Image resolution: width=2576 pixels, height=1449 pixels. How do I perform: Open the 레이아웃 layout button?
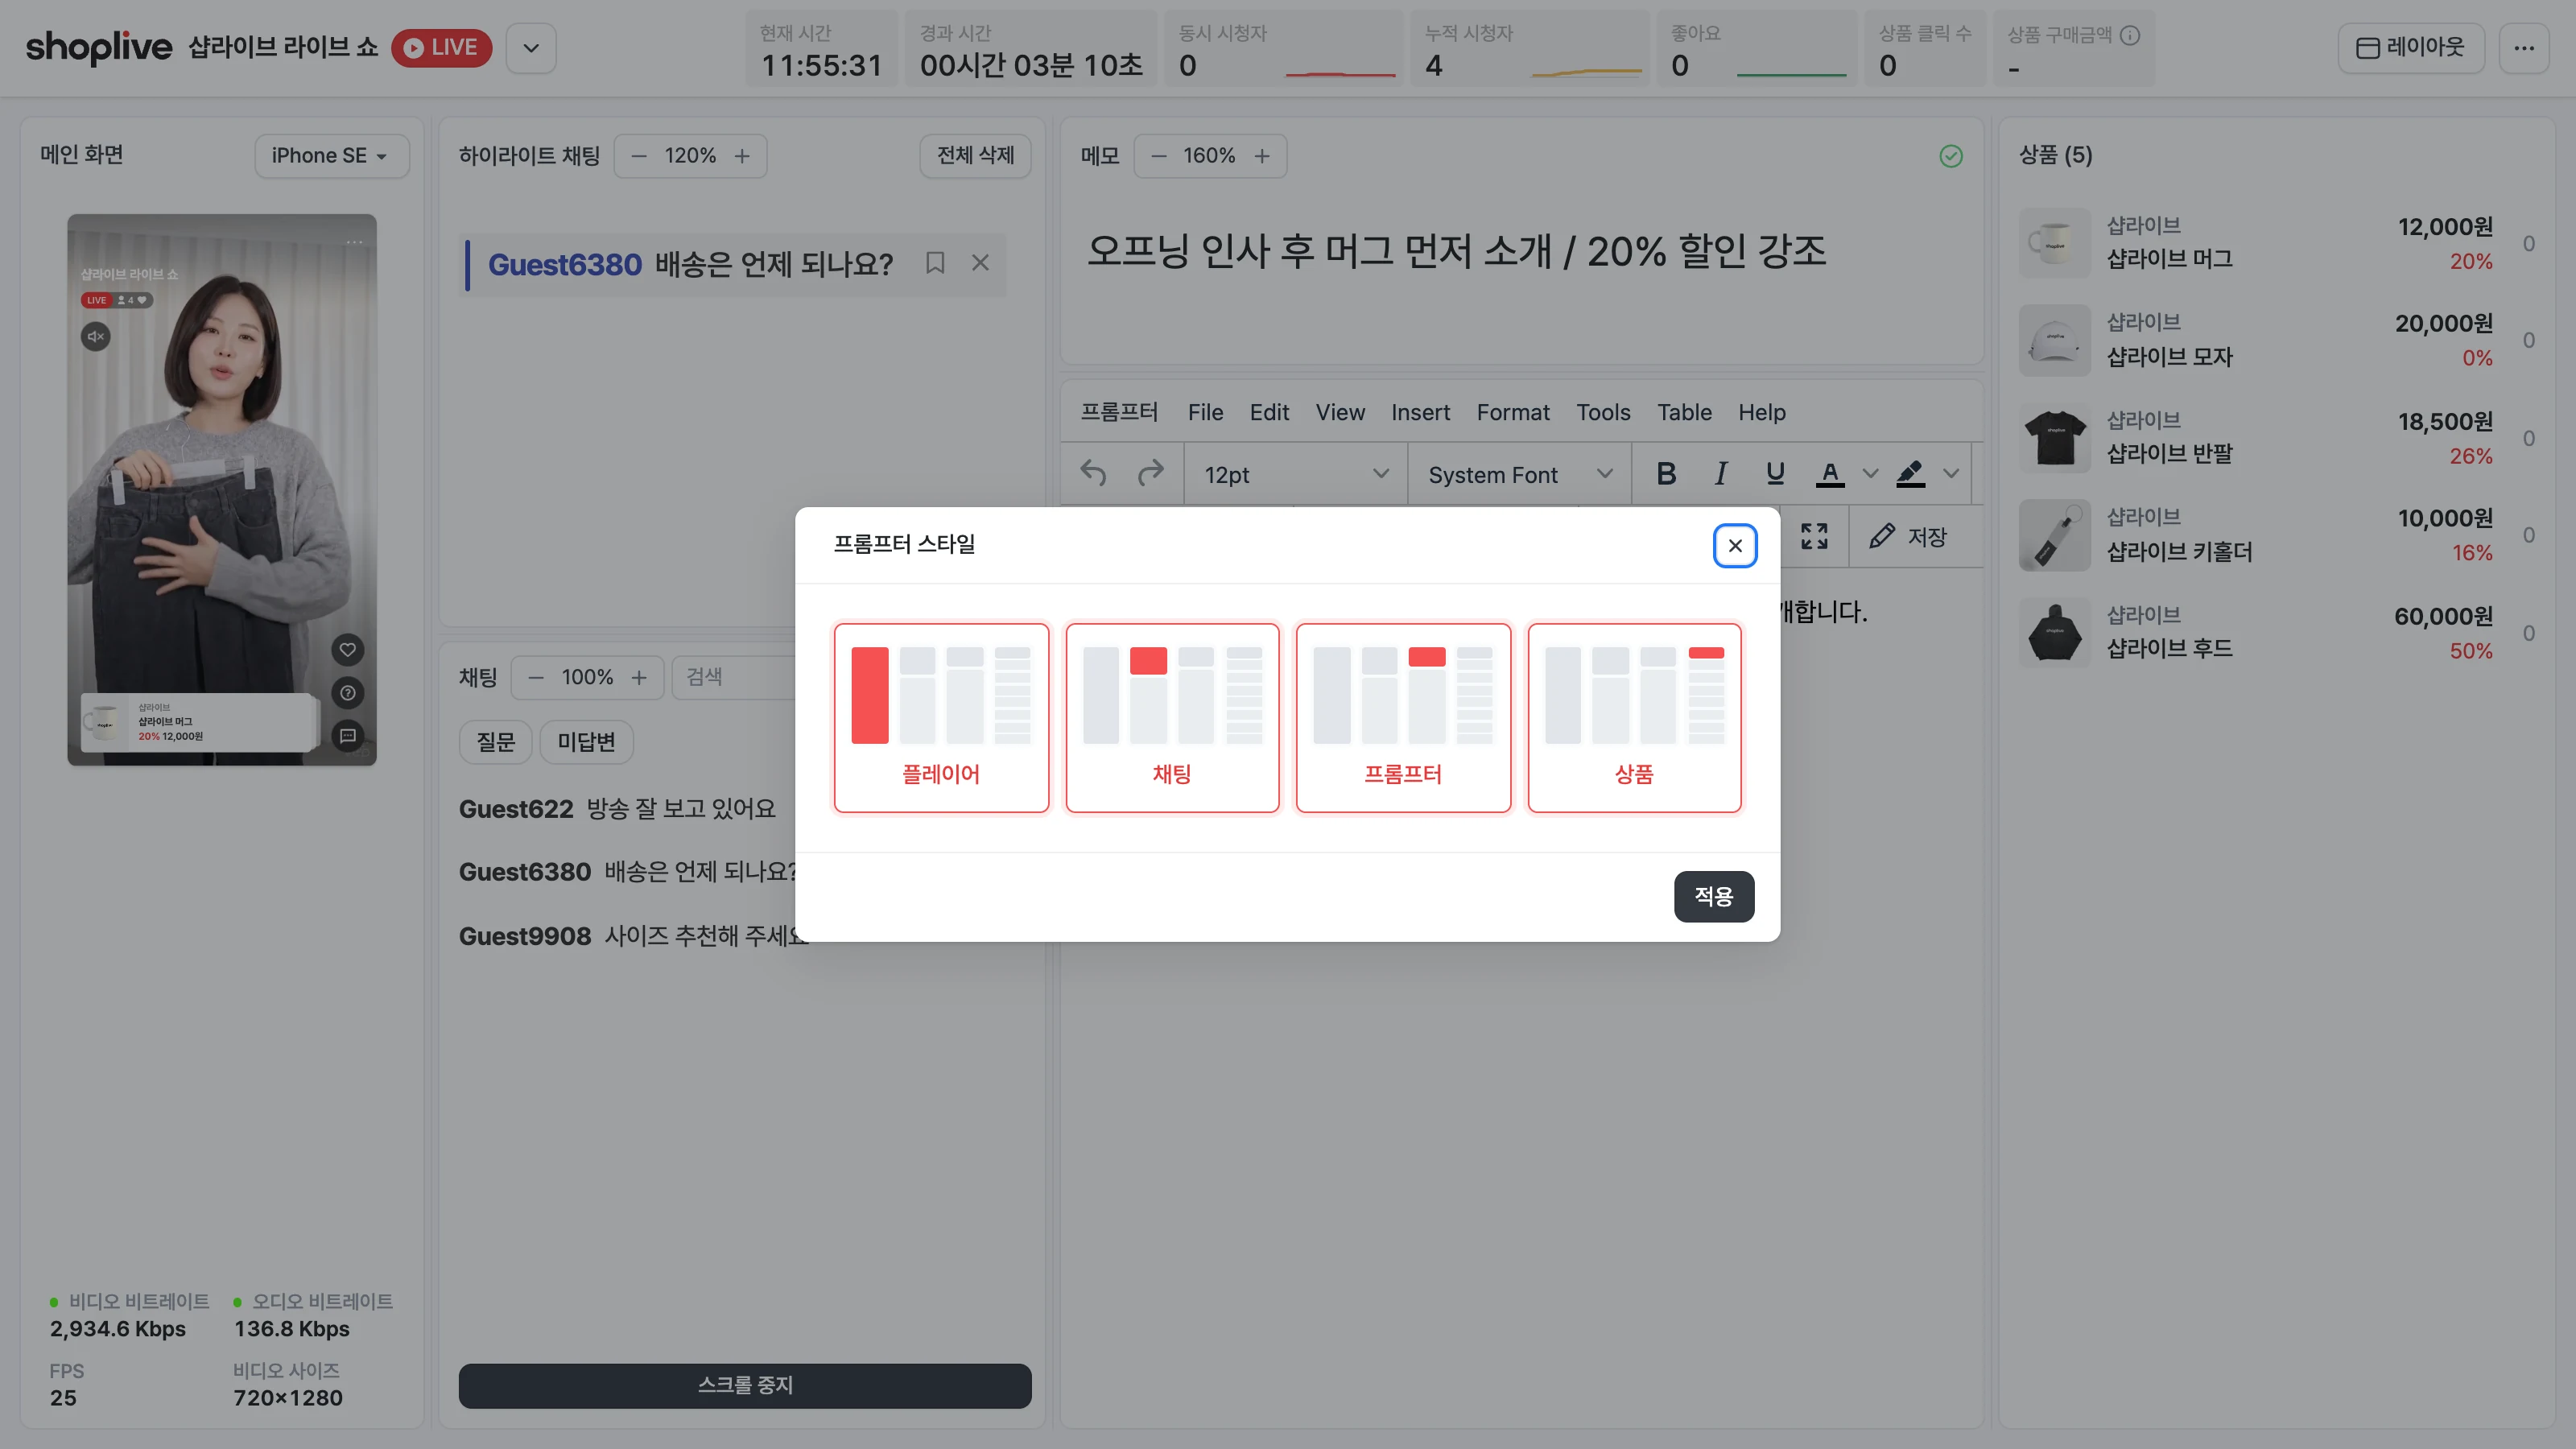click(x=2411, y=47)
